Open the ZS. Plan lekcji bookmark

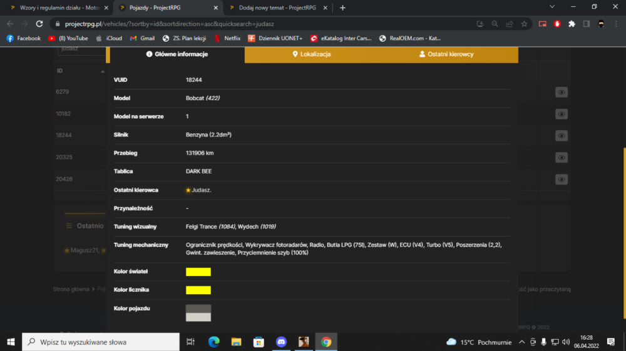(x=184, y=38)
